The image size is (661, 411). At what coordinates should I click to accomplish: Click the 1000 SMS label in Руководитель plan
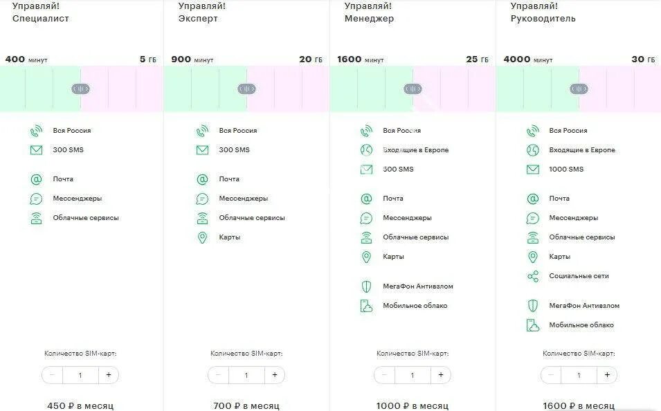(566, 170)
